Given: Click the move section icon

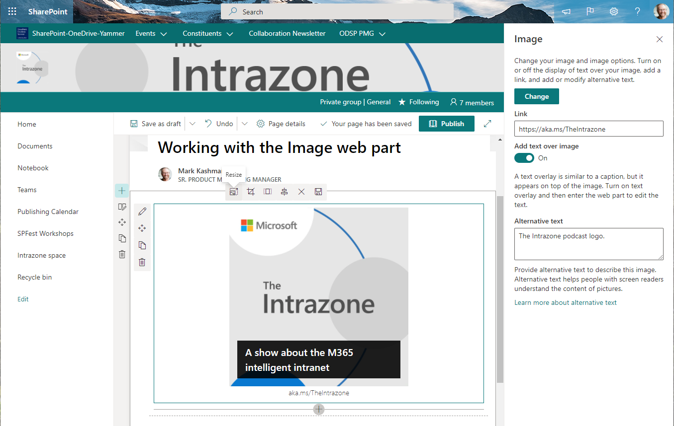Looking at the screenshot, I should [122, 222].
